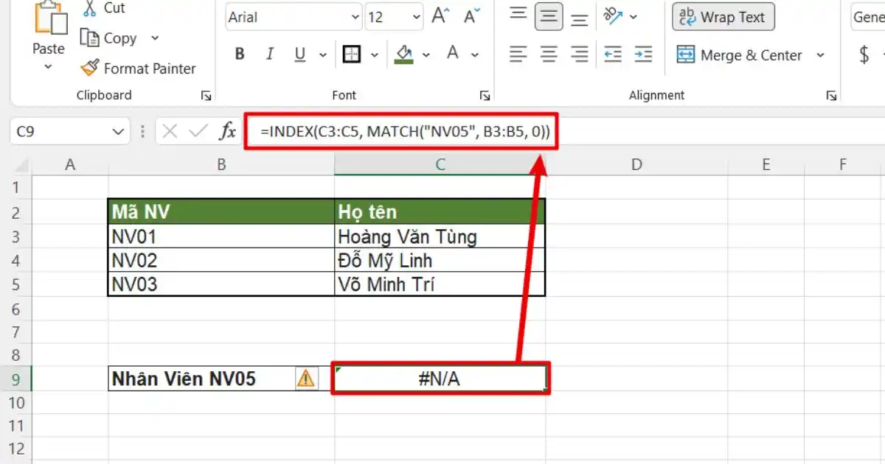Viewport: 885px width, 464px height.
Task: Click the Decrease Indent icon
Action: (612, 54)
